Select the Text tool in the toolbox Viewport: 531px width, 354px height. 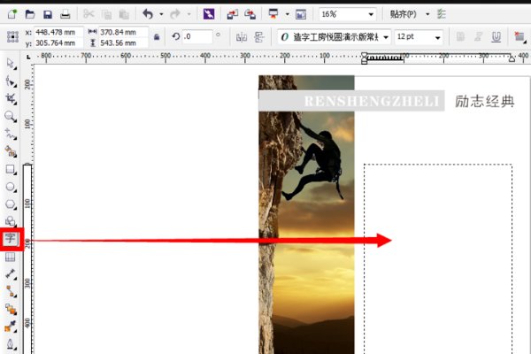[11, 238]
